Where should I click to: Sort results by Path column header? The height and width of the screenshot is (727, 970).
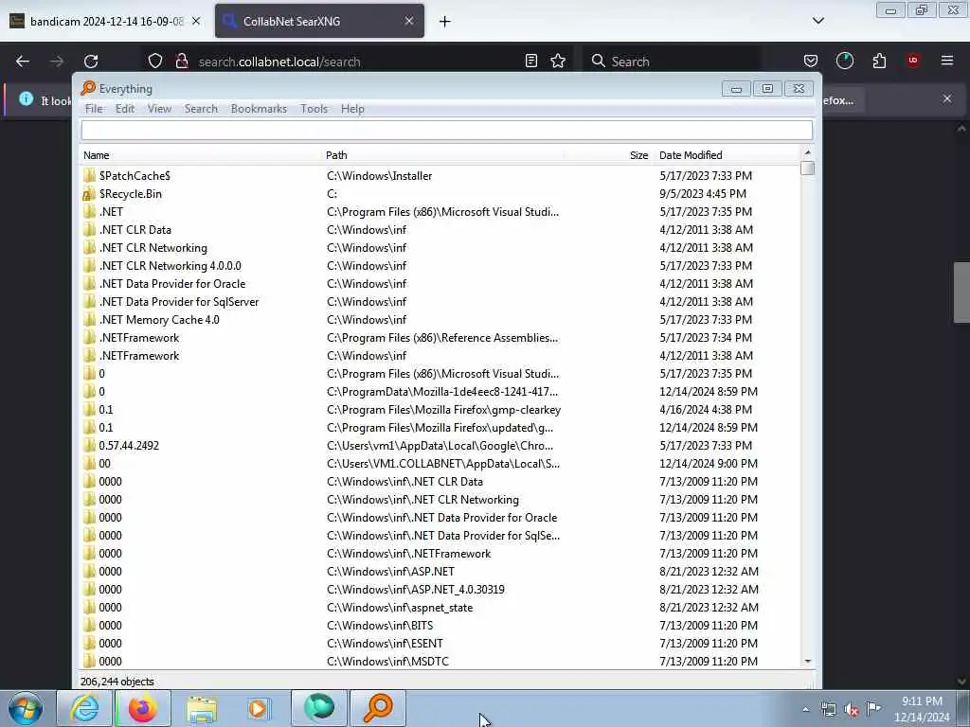pyautogui.click(x=442, y=155)
